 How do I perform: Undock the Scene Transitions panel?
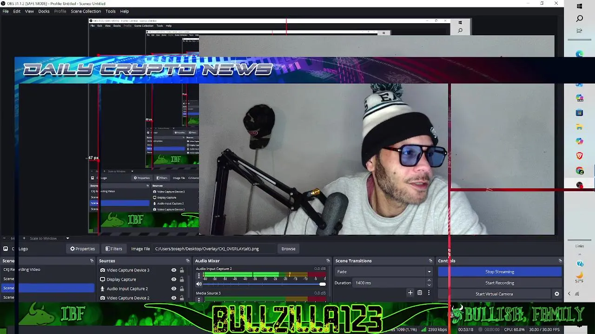click(x=430, y=261)
